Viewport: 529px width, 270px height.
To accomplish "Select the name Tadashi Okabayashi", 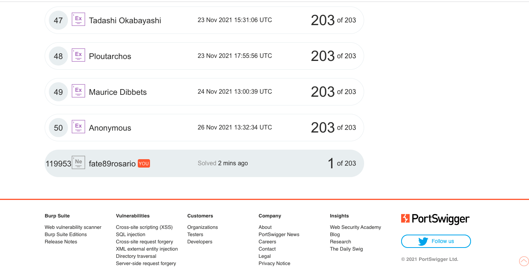I will [x=125, y=21].
